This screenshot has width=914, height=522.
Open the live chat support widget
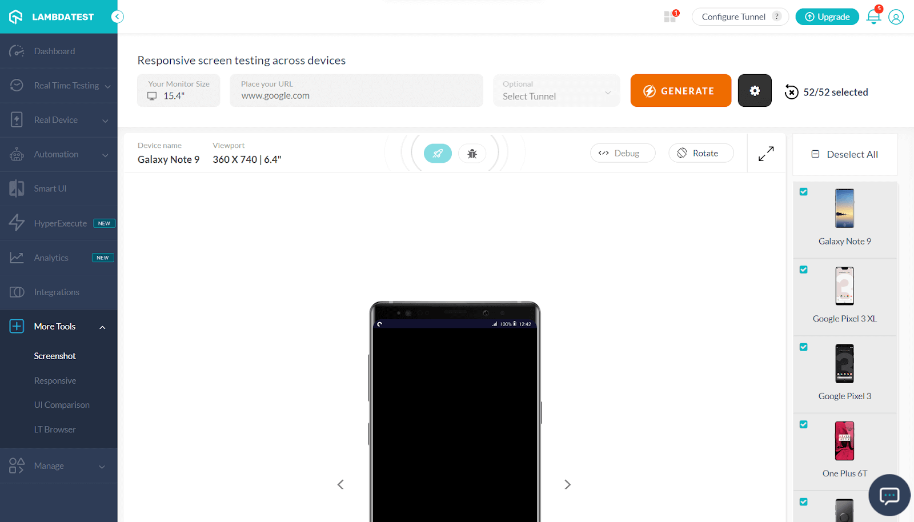(888, 495)
